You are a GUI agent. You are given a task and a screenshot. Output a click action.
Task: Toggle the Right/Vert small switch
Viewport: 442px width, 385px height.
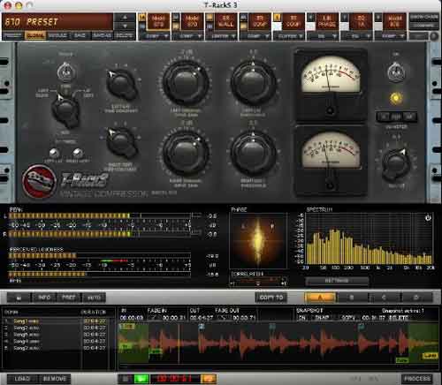(77, 153)
